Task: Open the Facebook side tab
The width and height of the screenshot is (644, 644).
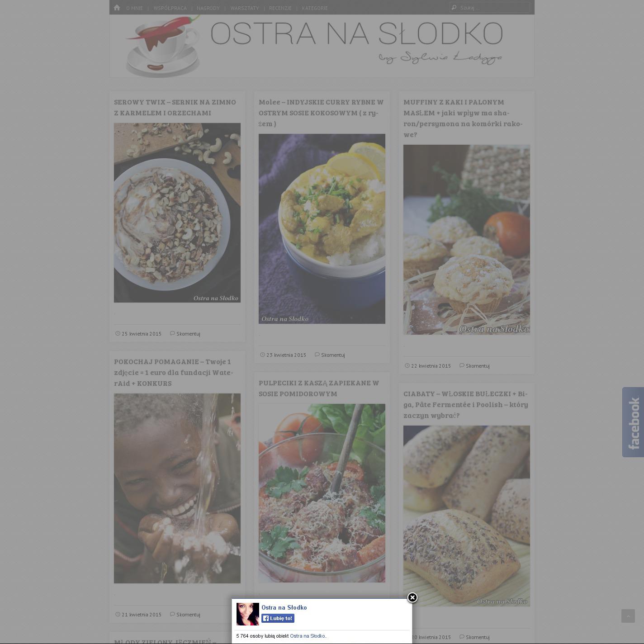Action: [x=633, y=422]
